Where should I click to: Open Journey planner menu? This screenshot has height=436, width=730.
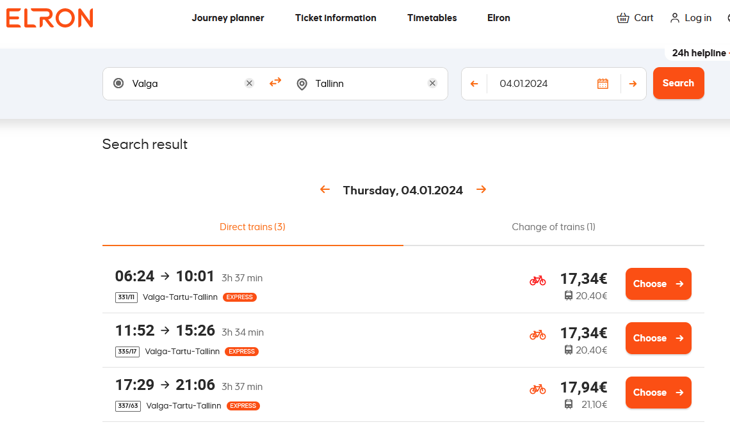(x=228, y=18)
